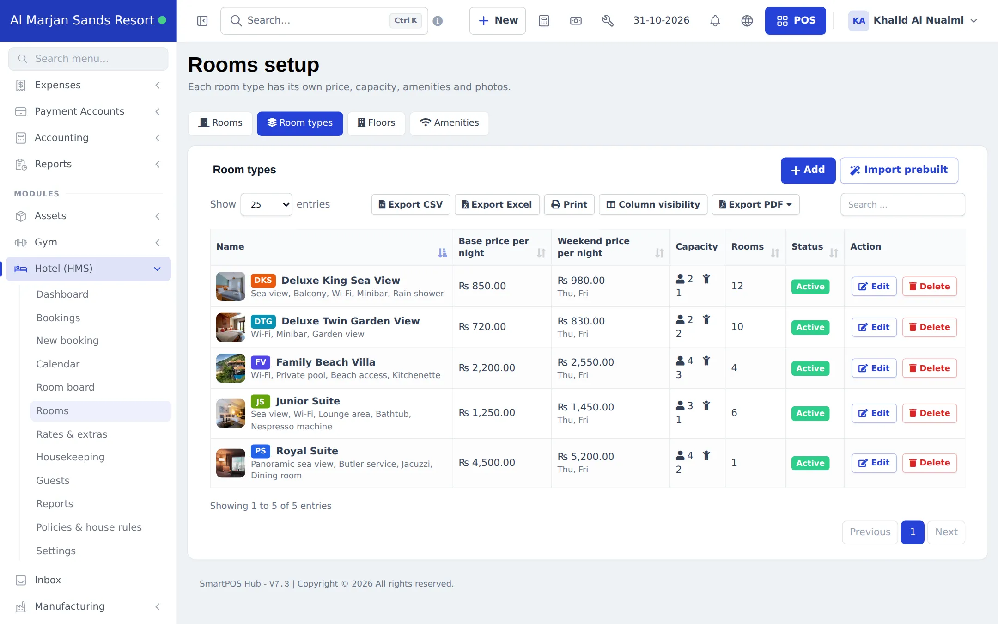
Task: Click the Royal Suite room photo
Action: tap(231, 463)
